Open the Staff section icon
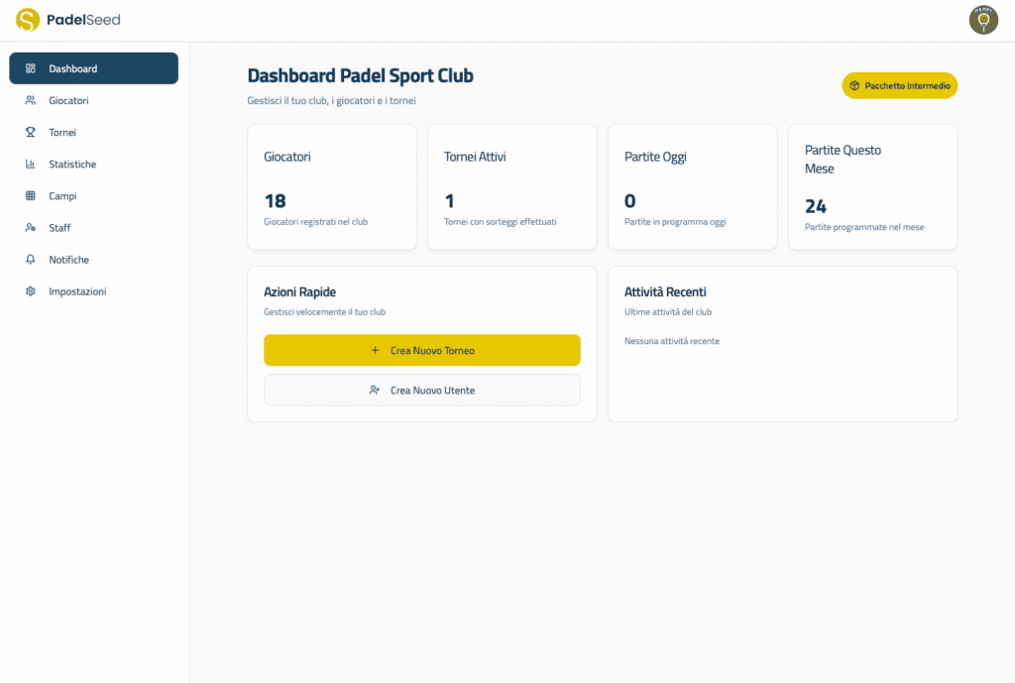The image size is (1015, 683). tap(29, 227)
